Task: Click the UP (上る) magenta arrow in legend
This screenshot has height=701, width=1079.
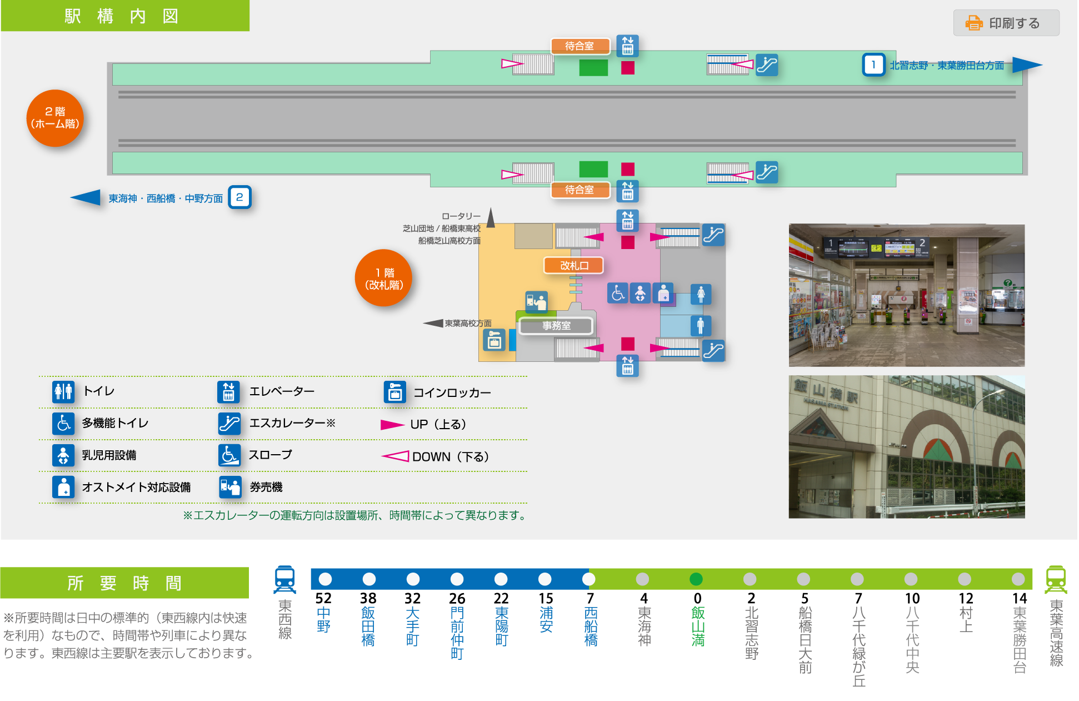Action: (x=392, y=425)
